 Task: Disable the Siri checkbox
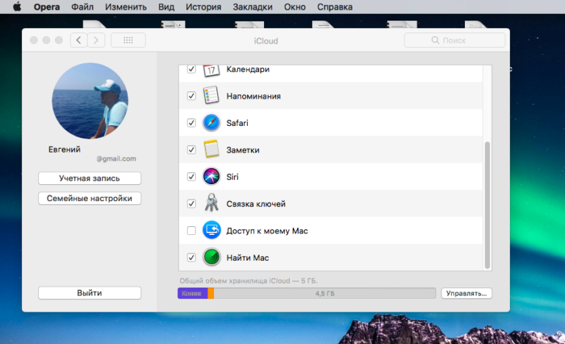click(191, 177)
